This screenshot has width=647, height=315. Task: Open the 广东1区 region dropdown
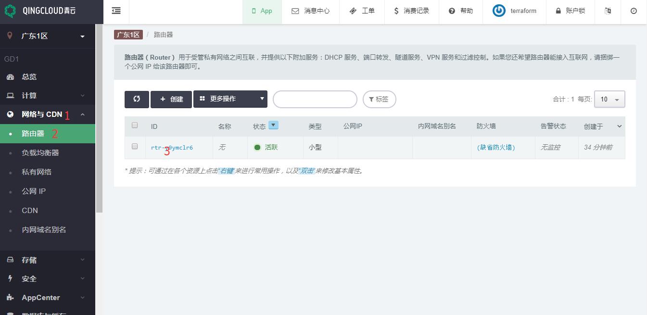coord(47,36)
